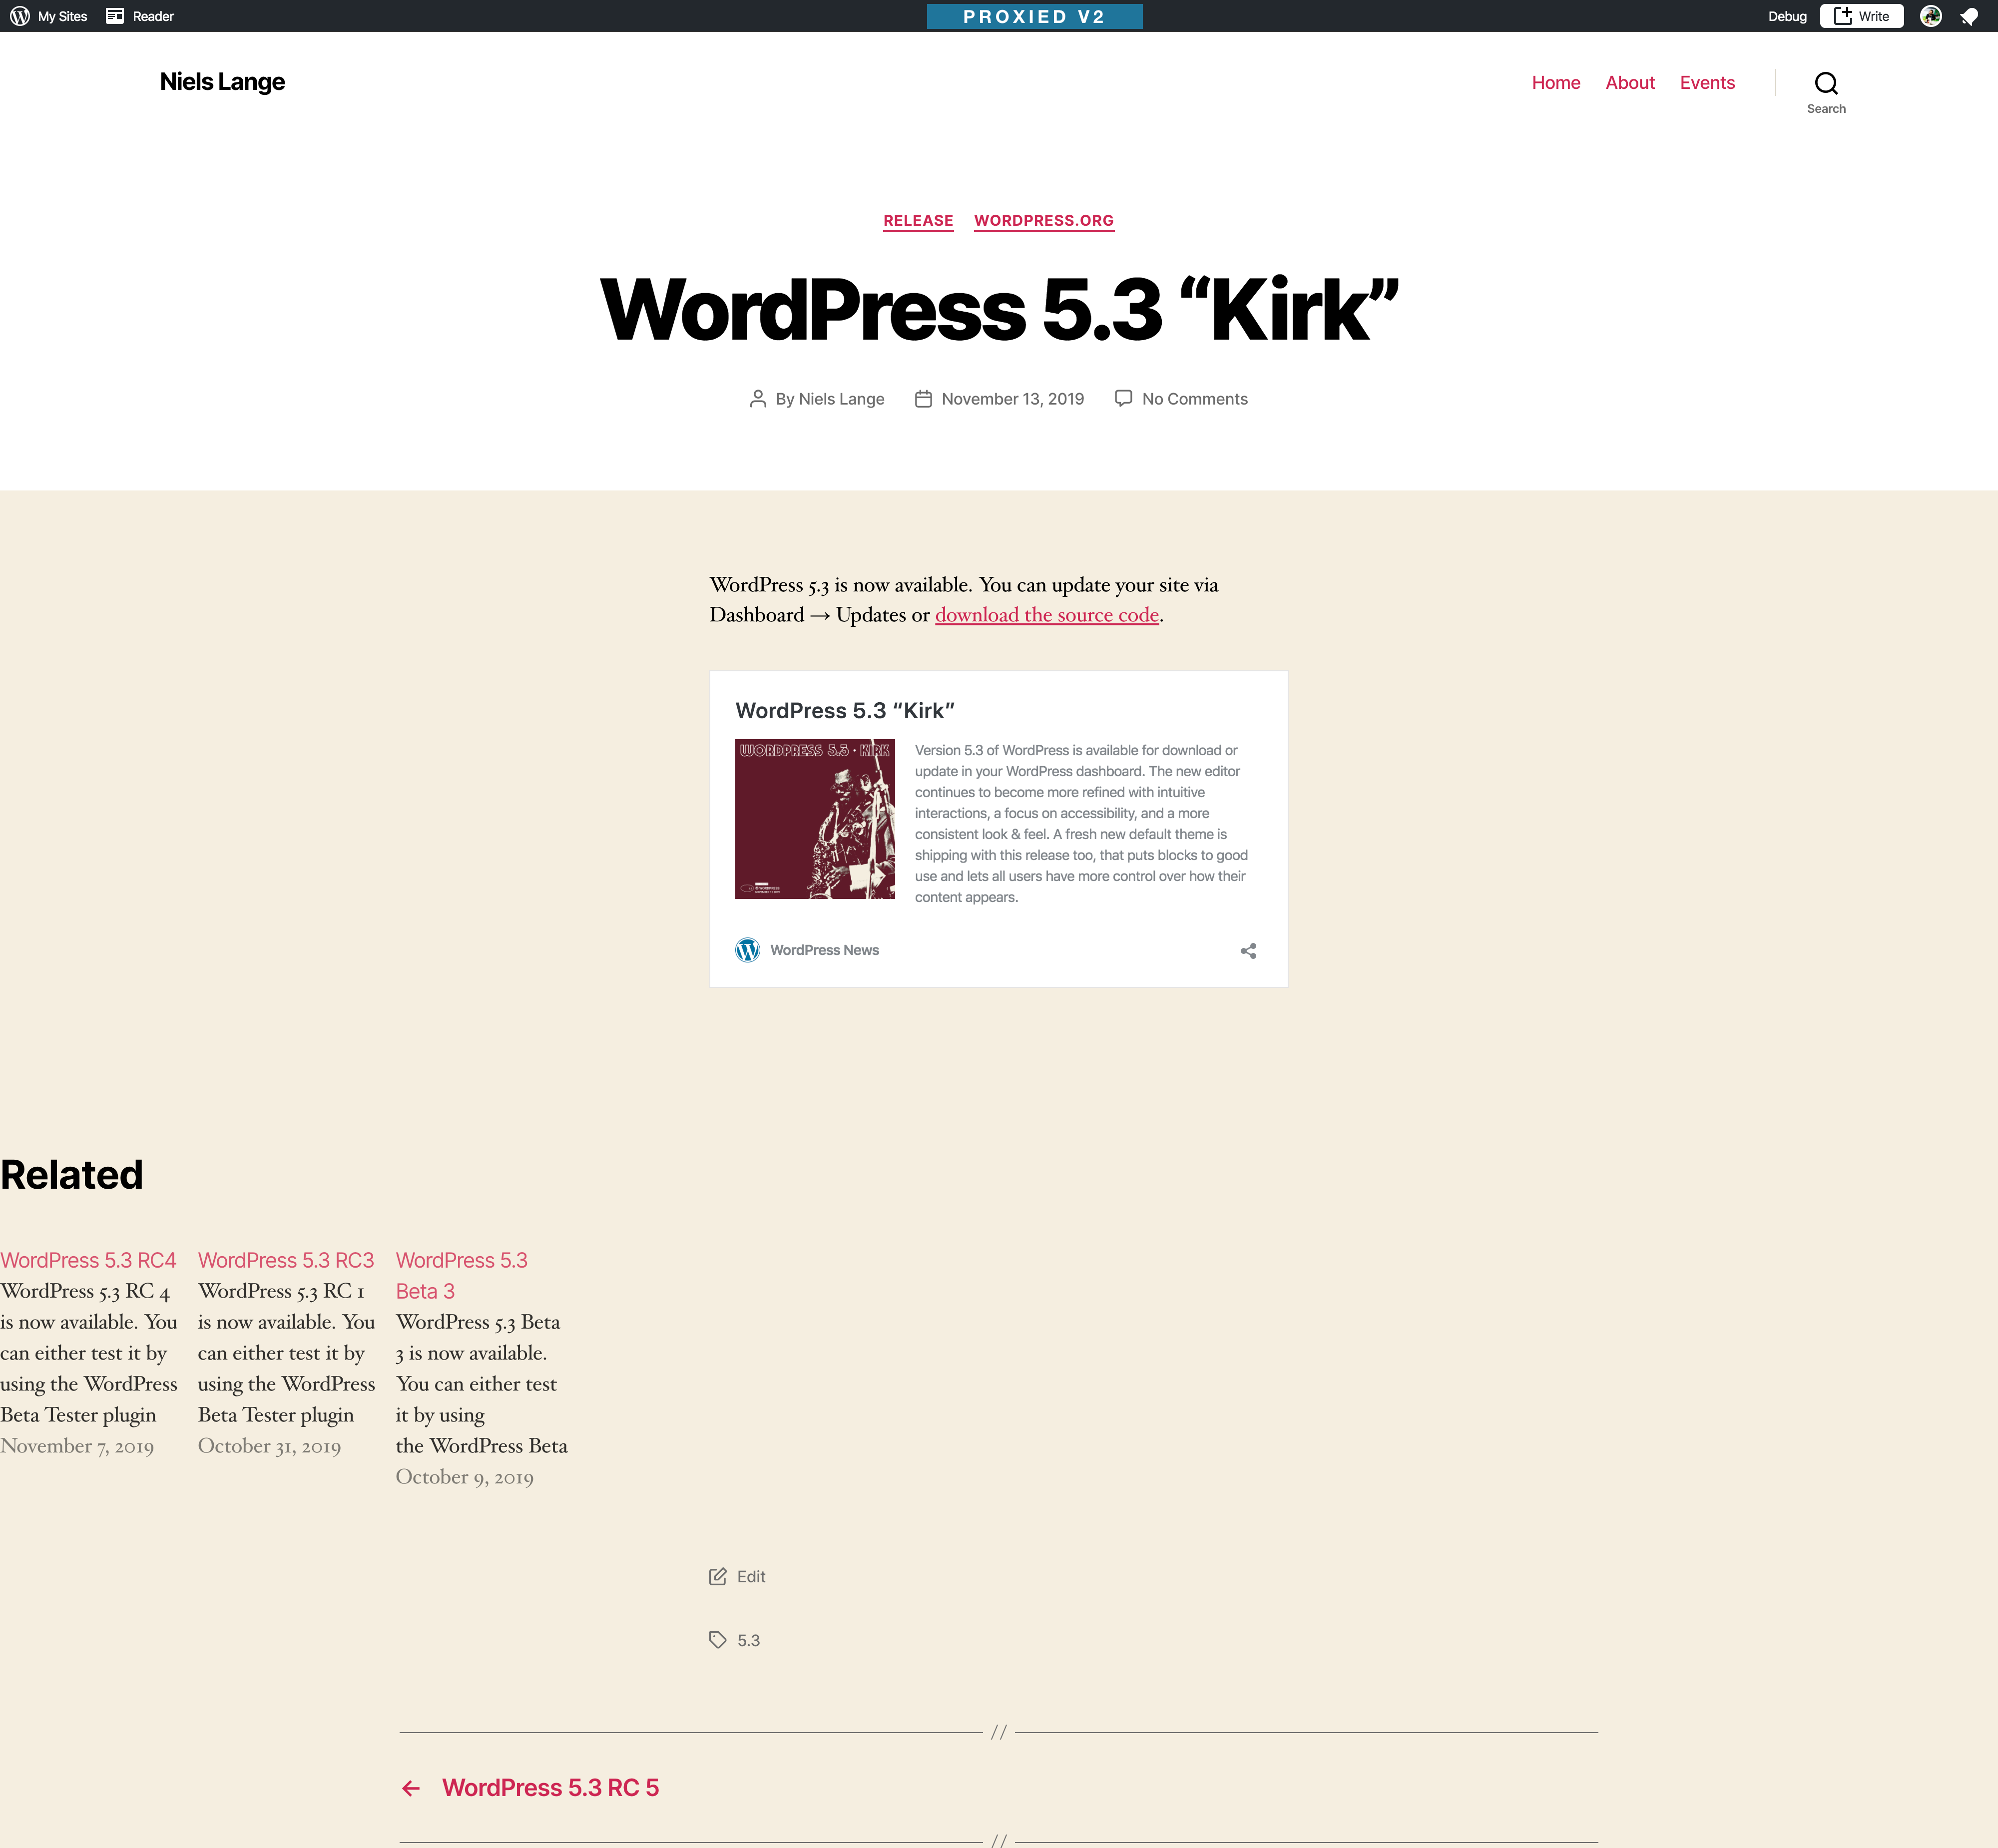1998x1848 pixels.
Task: Open the November 13, 2019 date link
Action: pos(1013,399)
